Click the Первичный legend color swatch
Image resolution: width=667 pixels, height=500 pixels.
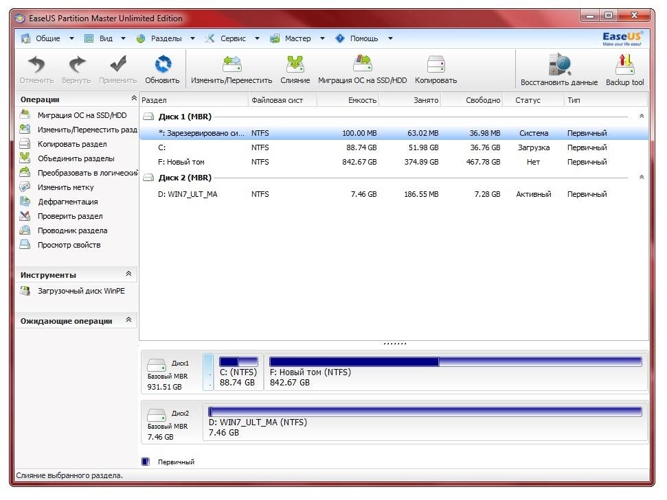146,462
